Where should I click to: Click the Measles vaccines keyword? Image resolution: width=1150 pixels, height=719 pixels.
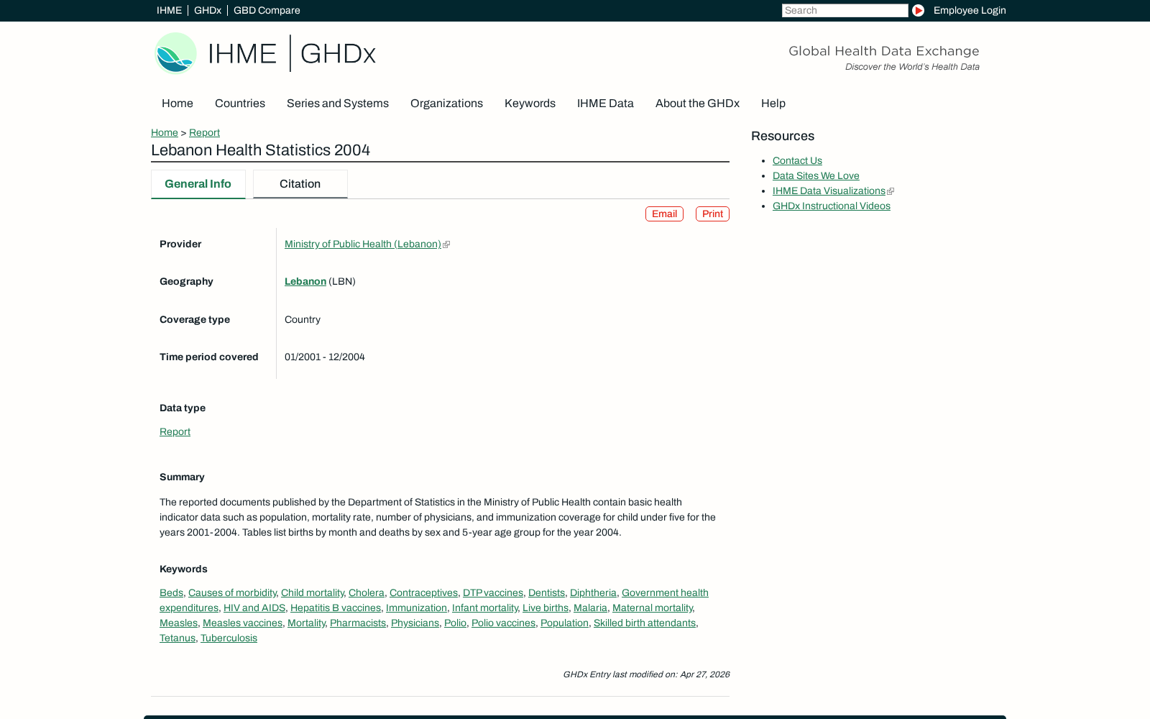(242, 623)
